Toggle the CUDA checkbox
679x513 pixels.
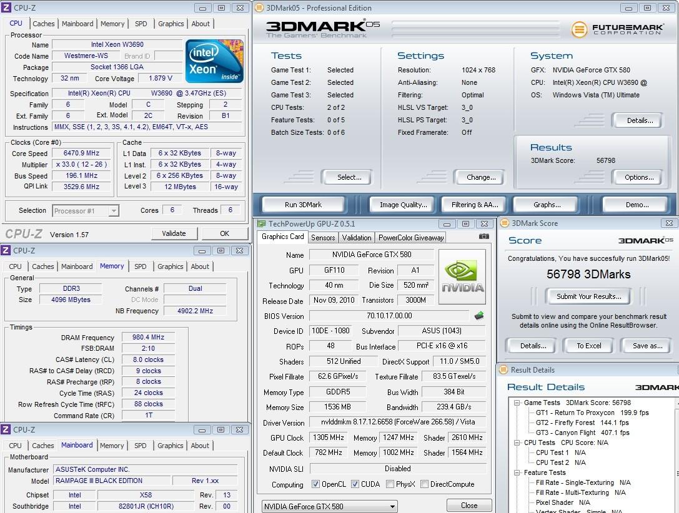355,484
